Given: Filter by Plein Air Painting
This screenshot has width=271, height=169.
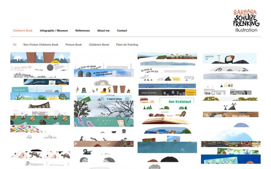Looking at the screenshot, I should pos(127,45).
